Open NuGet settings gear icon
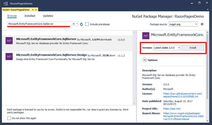The width and height of the screenshot is (212, 125). click(x=202, y=24)
